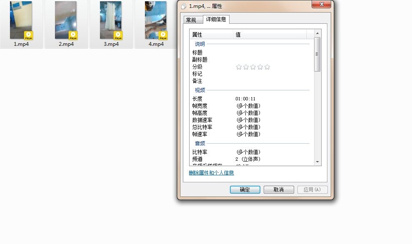
Task: Click the scrollbar up arrow
Action: point(317,33)
